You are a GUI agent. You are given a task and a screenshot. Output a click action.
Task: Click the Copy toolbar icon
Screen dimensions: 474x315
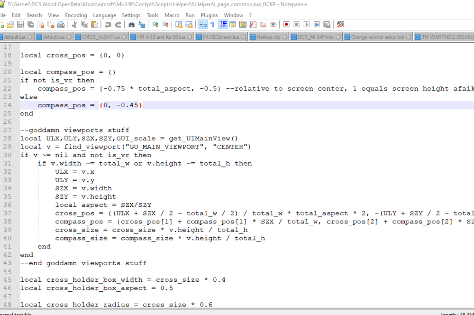point(84,25)
